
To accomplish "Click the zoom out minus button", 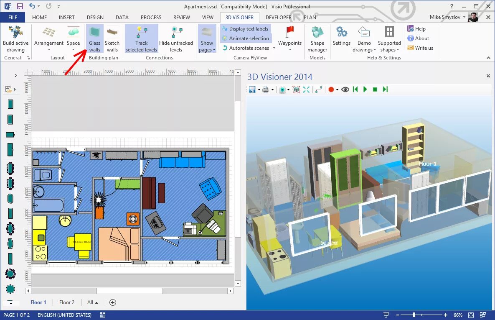I will pyautogui.click(x=398, y=315).
